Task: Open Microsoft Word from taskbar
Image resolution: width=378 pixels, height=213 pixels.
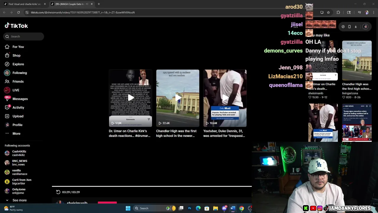Action: tap(232, 208)
